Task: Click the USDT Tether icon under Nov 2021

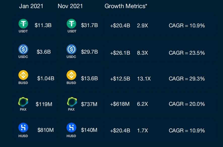Action: 71,24
